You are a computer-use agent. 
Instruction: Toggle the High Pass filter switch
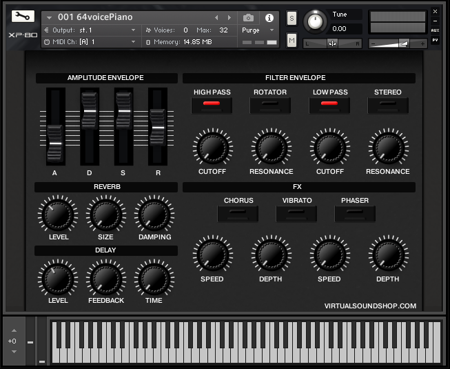212,105
